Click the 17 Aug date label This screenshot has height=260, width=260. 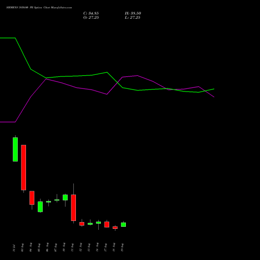coord(106,248)
